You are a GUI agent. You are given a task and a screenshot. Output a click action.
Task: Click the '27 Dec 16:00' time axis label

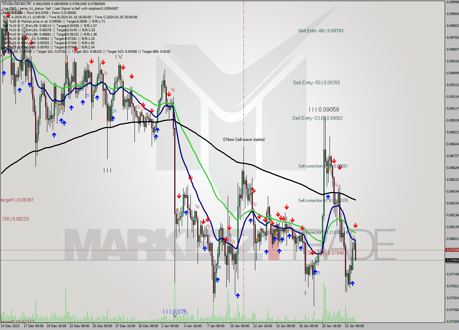(126, 326)
